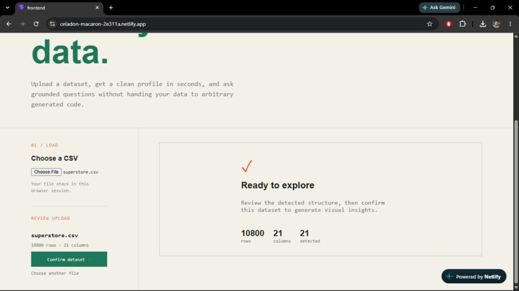The width and height of the screenshot is (519, 291).
Task: Click the Choose File button
Action: pos(46,172)
